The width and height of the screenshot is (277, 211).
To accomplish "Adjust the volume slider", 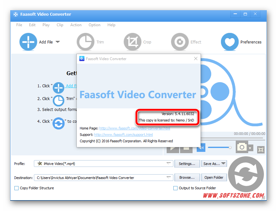I will tap(220, 147).
